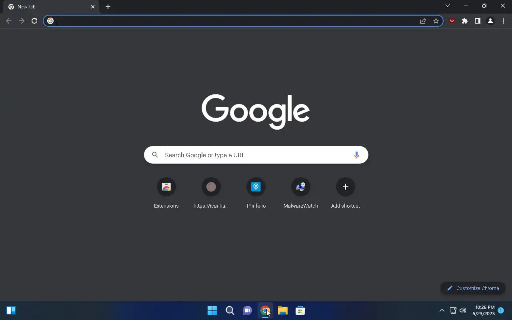Click the Customize Chrome button
This screenshot has width=512, height=320.
coord(473,288)
